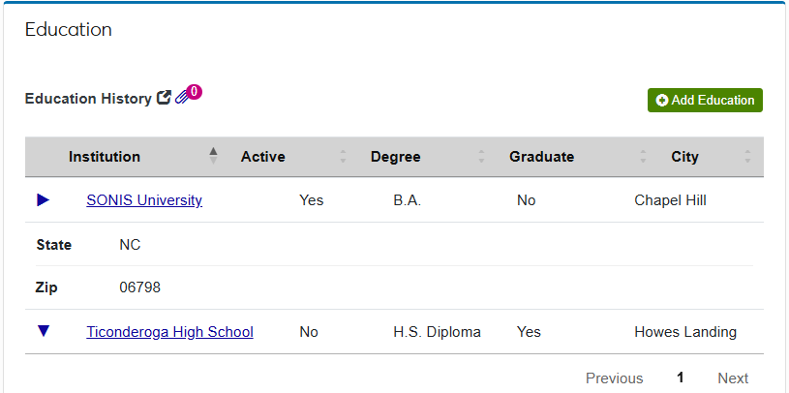Sort the table by the Degree header
The height and width of the screenshot is (393, 789).
coord(396,157)
